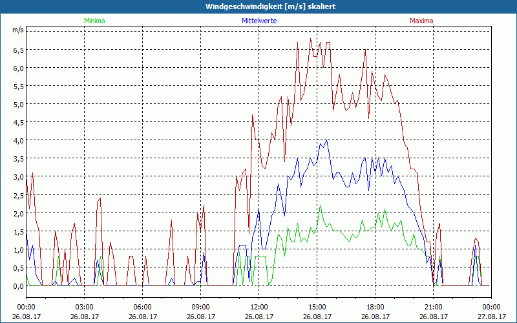Click the y-axis value '5,5'
517x323 pixels.
pos(19,87)
